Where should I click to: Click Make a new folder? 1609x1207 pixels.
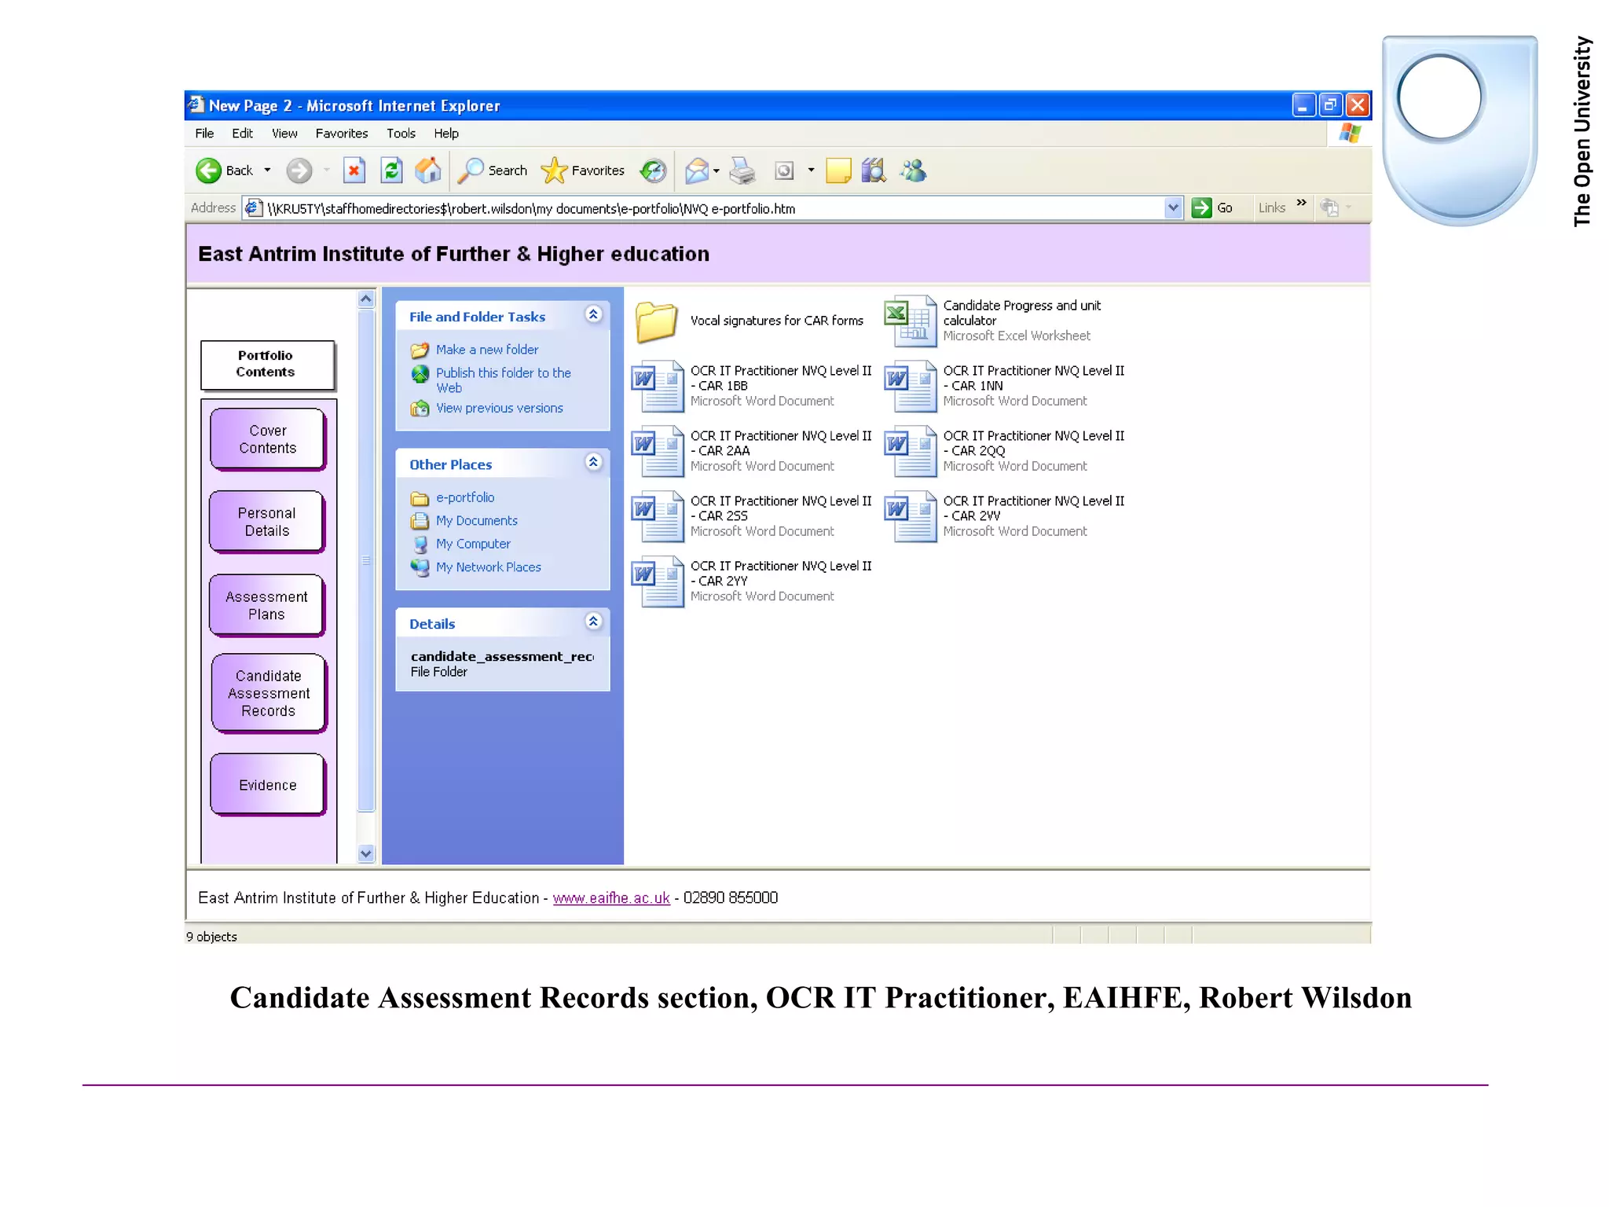[x=487, y=350]
